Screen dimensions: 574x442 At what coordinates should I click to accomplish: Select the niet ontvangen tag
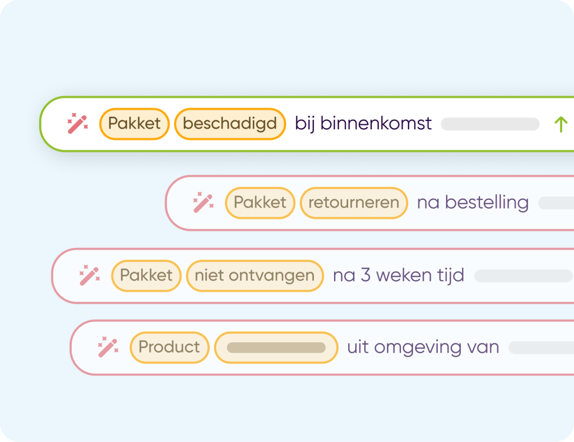coord(254,276)
